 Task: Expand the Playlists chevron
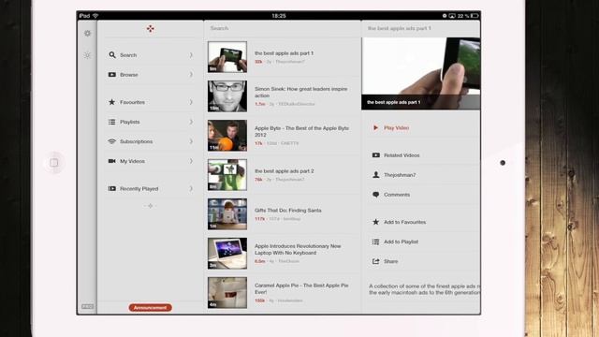tap(191, 122)
